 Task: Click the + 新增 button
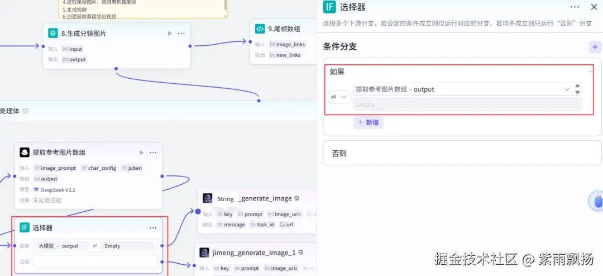[368, 122]
